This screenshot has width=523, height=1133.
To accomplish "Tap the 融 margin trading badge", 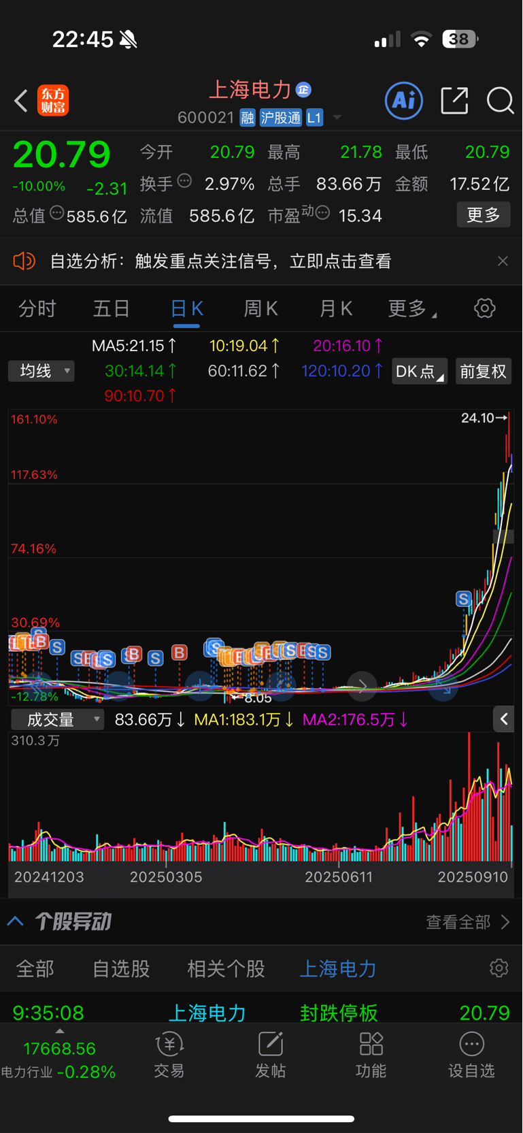I will 248,118.
